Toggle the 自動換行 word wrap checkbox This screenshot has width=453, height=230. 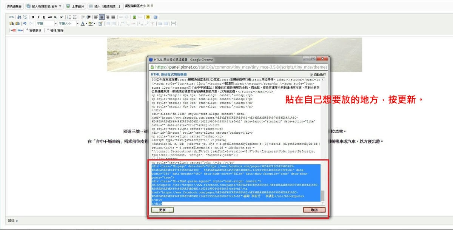[x=311, y=75]
